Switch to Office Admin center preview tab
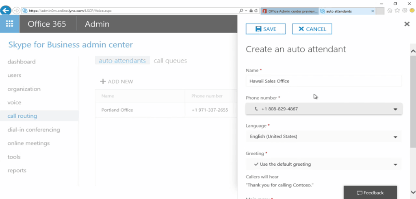Viewport: 416px width, 199px height. 290,11
